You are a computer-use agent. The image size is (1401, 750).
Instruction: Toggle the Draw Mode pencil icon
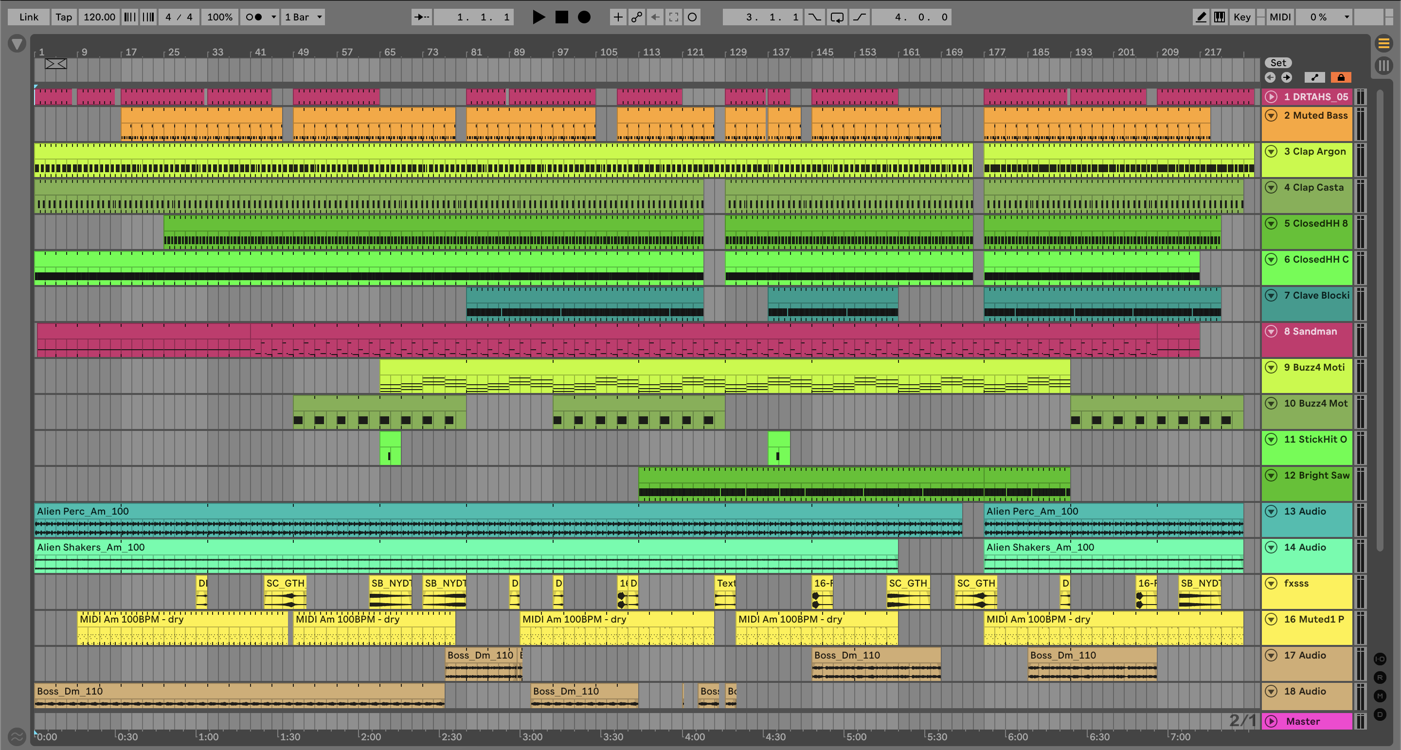tap(1201, 17)
